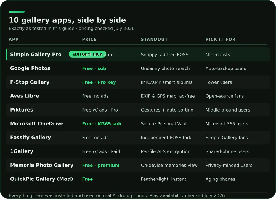
Task: Click the "Free · M365 sub" price
Action: tap(102, 124)
